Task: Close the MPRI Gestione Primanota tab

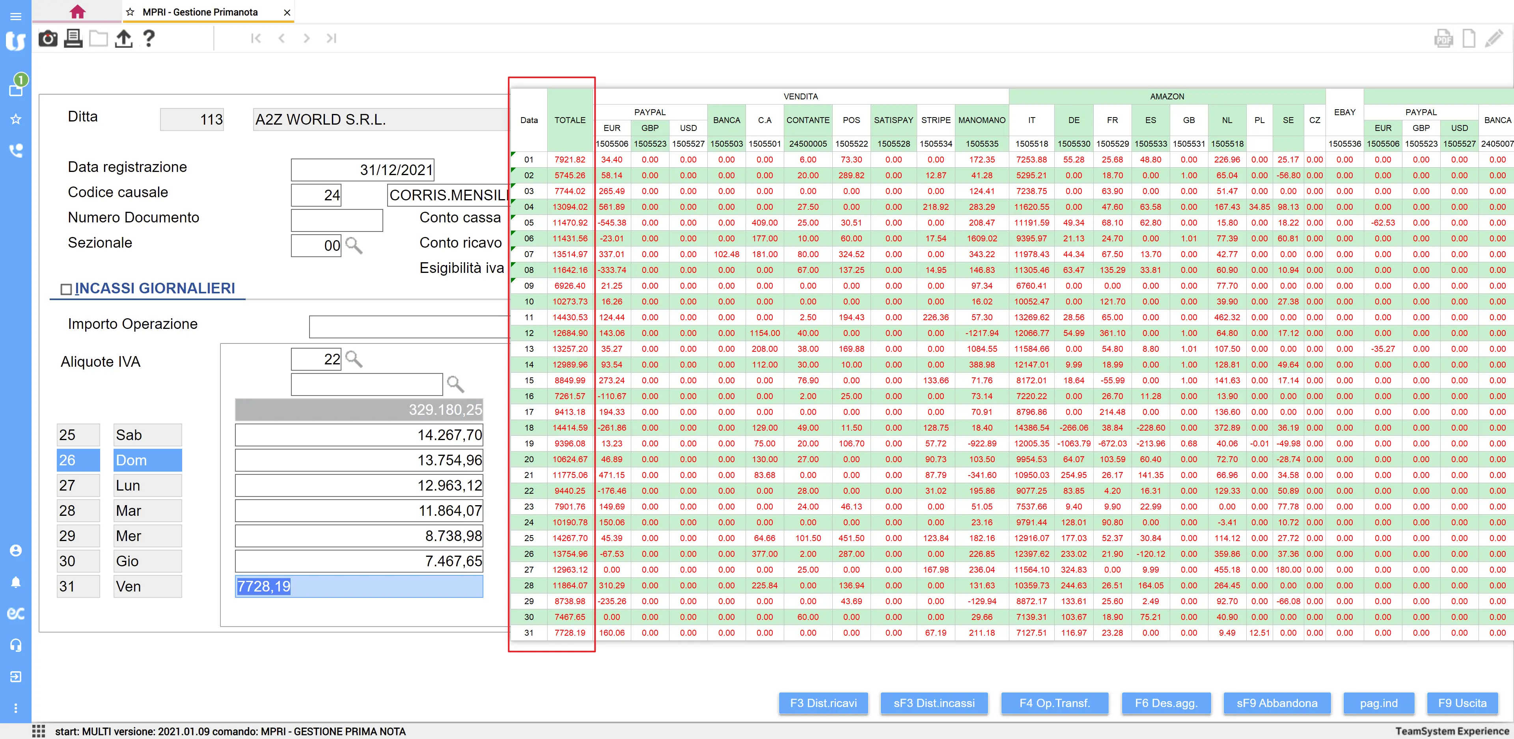Action: (287, 12)
